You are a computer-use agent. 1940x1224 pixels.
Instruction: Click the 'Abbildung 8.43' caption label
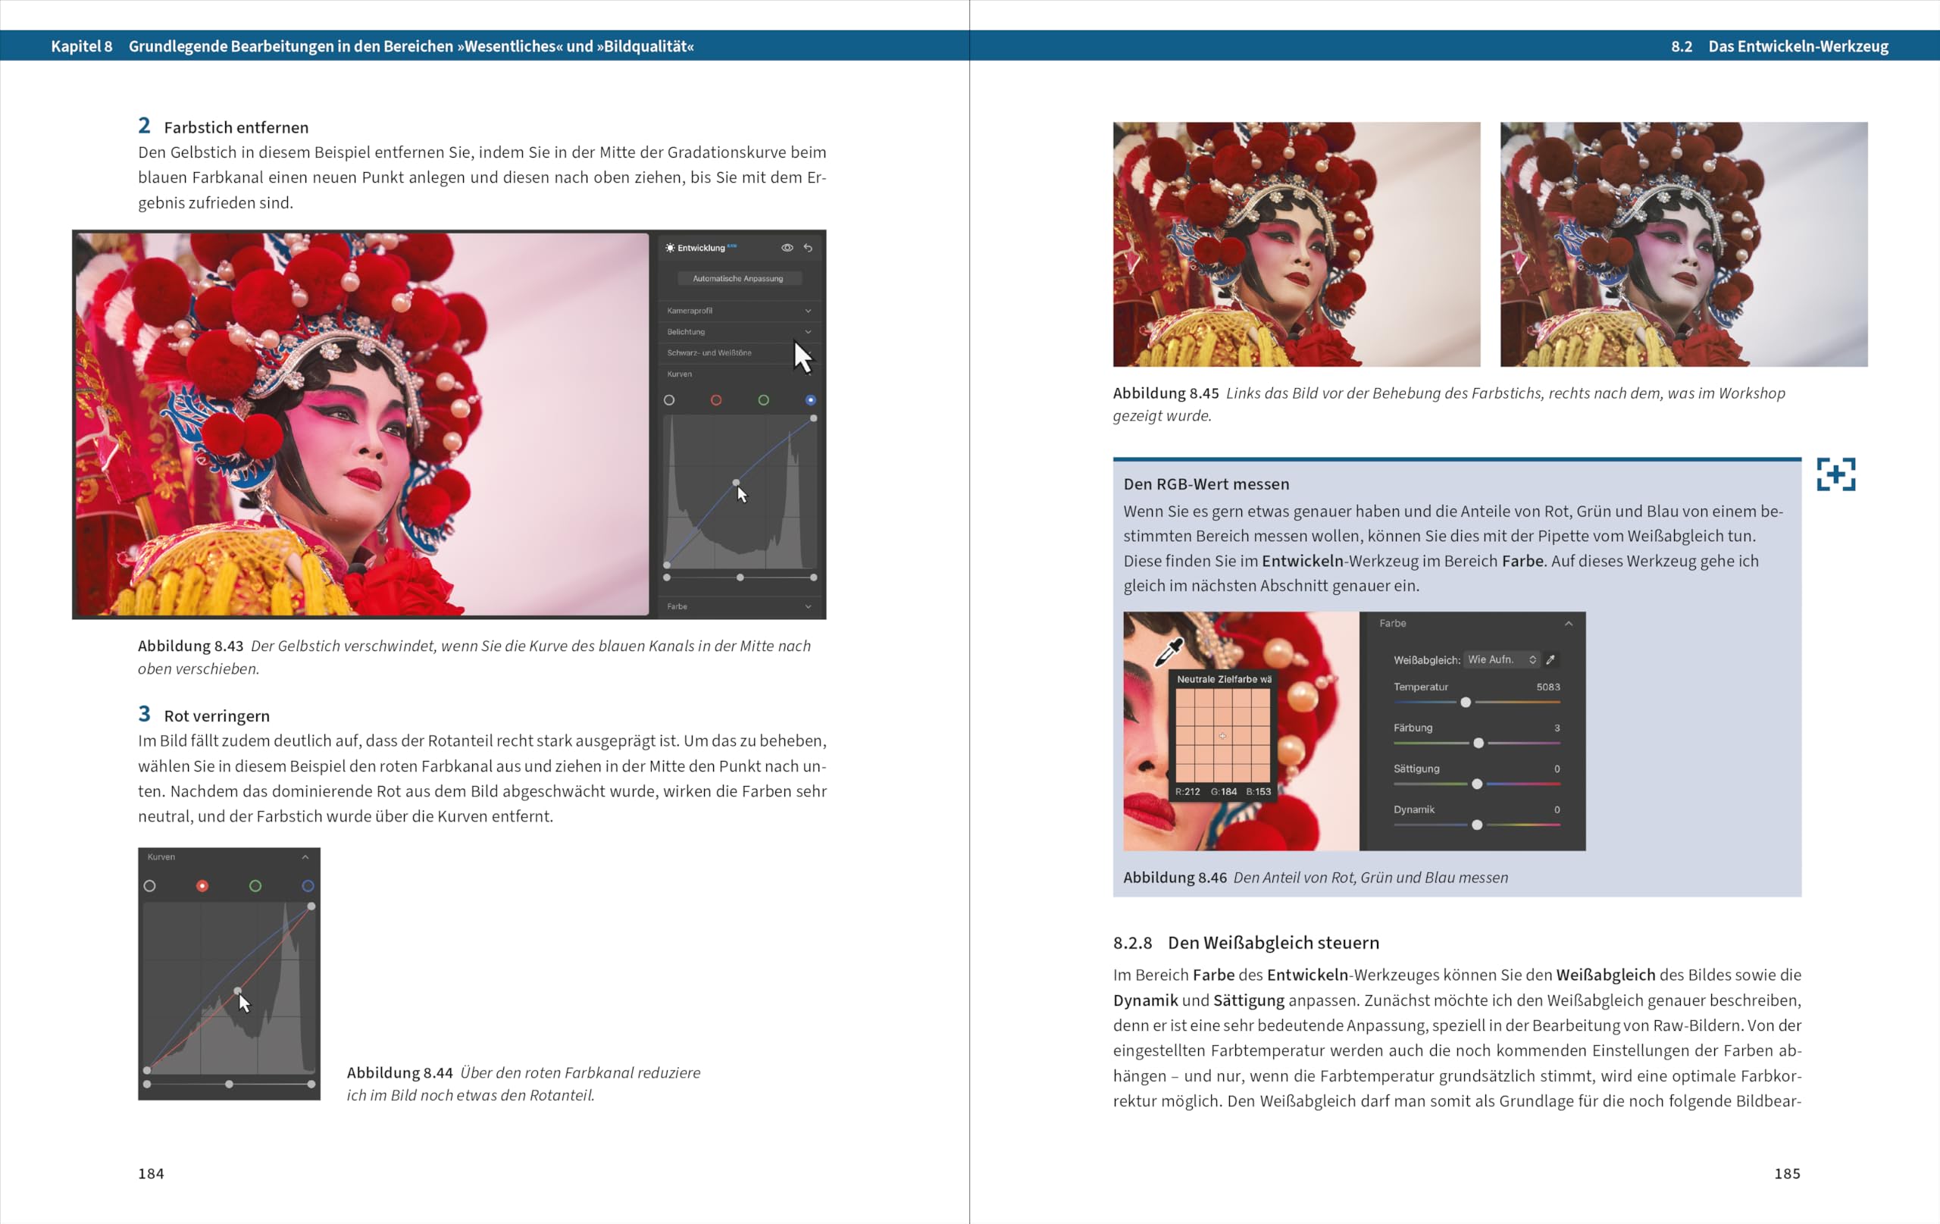point(190,646)
